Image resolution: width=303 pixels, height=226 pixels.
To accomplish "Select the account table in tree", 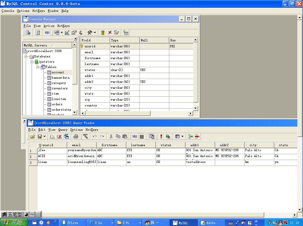I will point(58,72).
